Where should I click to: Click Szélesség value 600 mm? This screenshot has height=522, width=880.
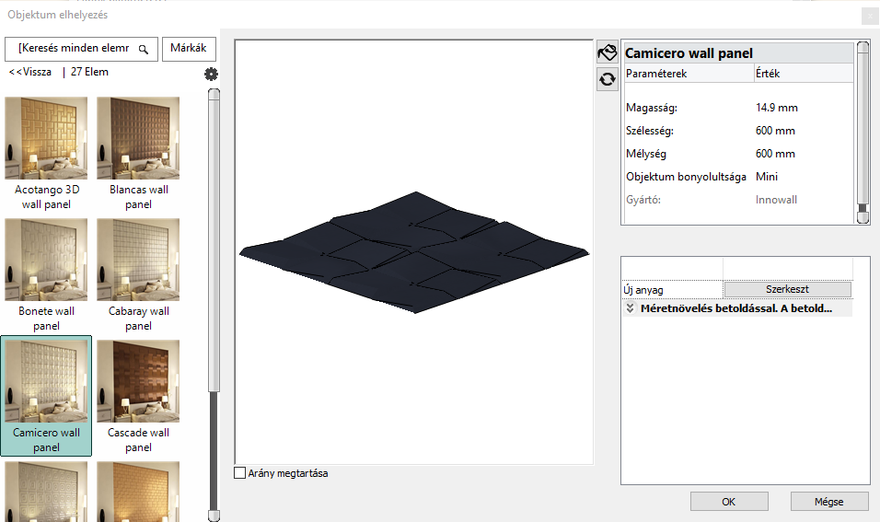click(x=775, y=131)
